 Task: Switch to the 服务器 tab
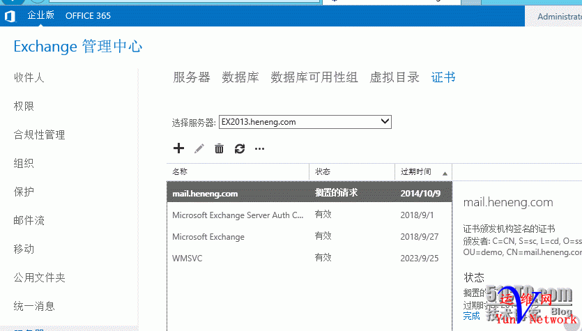click(192, 77)
